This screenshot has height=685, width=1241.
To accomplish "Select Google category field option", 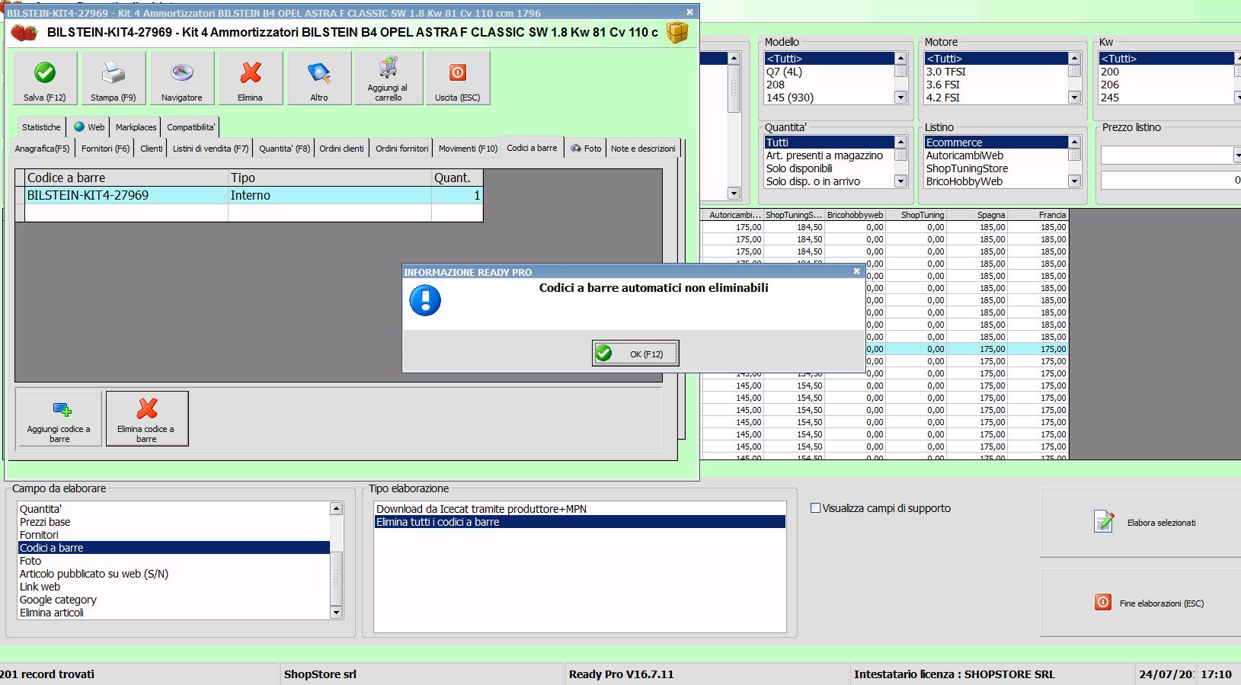I will pos(174,600).
